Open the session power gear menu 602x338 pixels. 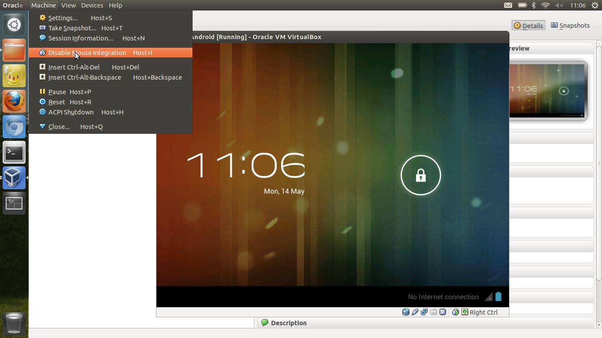click(x=595, y=5)
